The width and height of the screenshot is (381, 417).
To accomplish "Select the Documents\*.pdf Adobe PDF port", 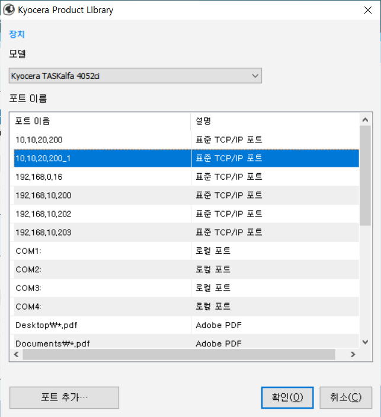I will coord(186,342).
